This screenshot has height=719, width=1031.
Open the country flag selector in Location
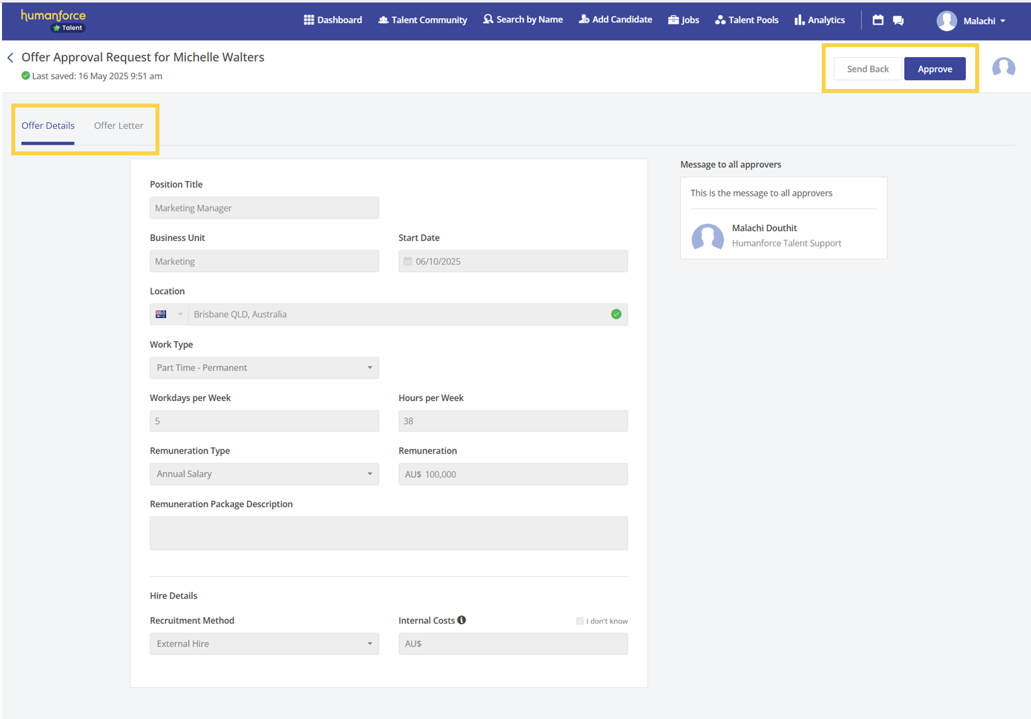click(x=169, y=315)
